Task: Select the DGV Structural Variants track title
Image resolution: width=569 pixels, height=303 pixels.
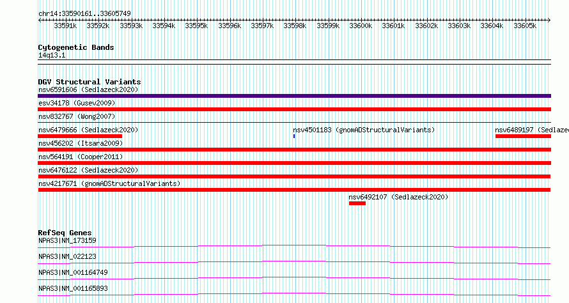Action: [x=90, y=82]
